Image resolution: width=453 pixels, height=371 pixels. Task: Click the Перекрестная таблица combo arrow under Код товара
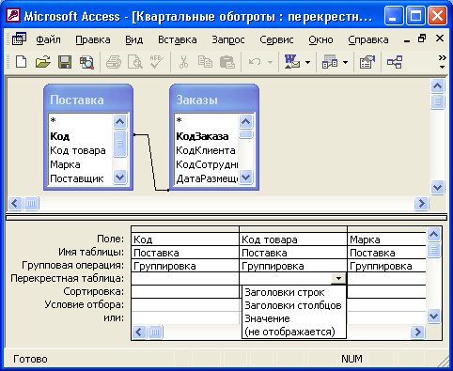pos(338,278)
